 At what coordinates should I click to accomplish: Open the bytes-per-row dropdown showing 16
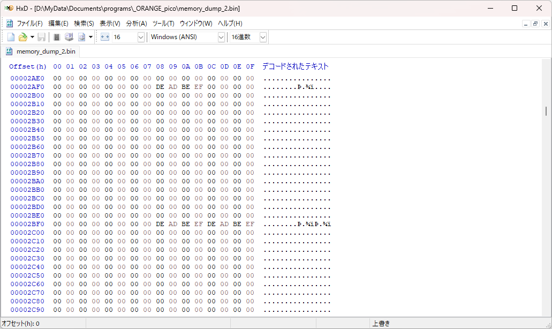point(140,36)
